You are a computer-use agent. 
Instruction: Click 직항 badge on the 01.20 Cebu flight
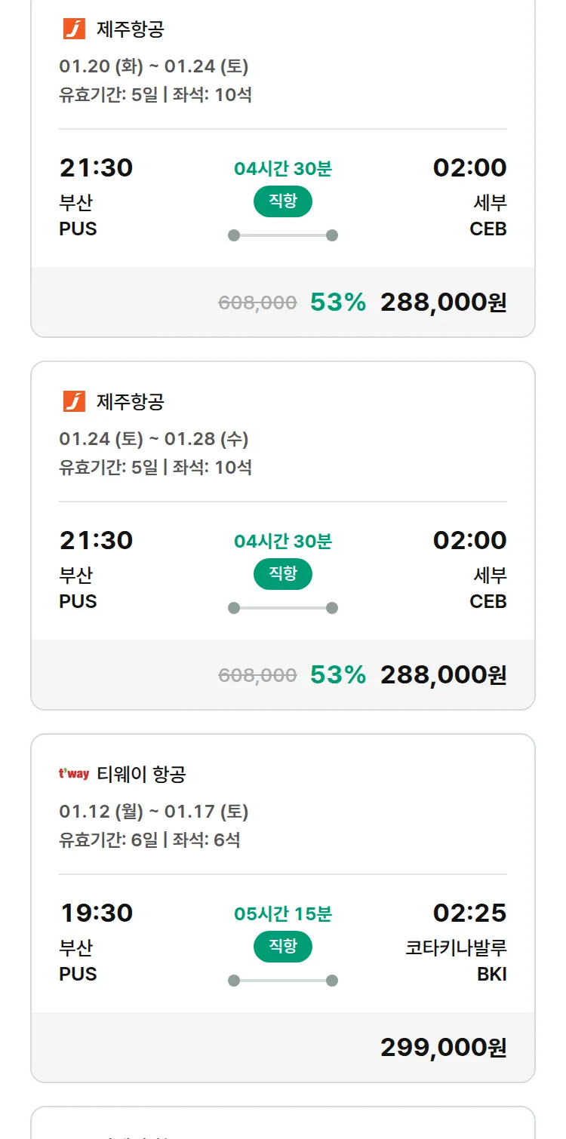click(x=282, y=201)
